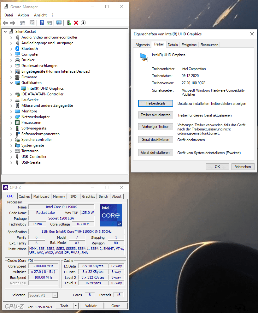Collapse the Grafikkarten category

point(11,83)
